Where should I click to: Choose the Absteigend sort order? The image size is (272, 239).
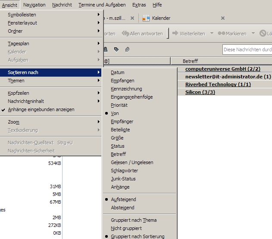click(x=122, y=208)
